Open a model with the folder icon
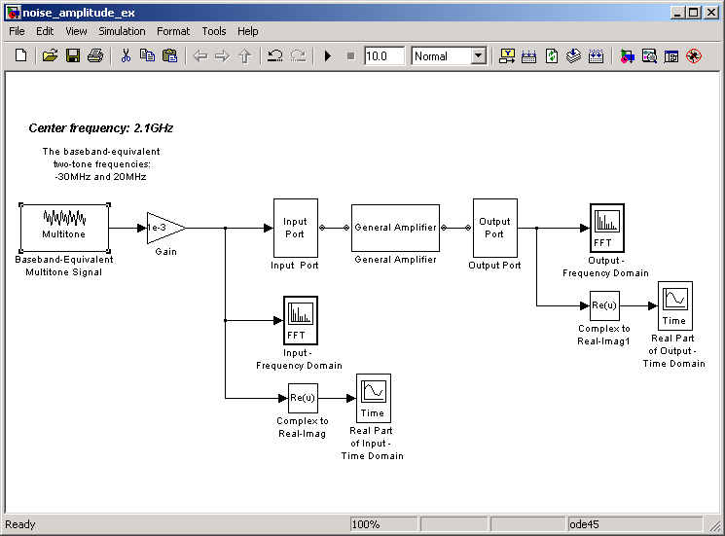The image size is (725, 536). tap(50, 55)
